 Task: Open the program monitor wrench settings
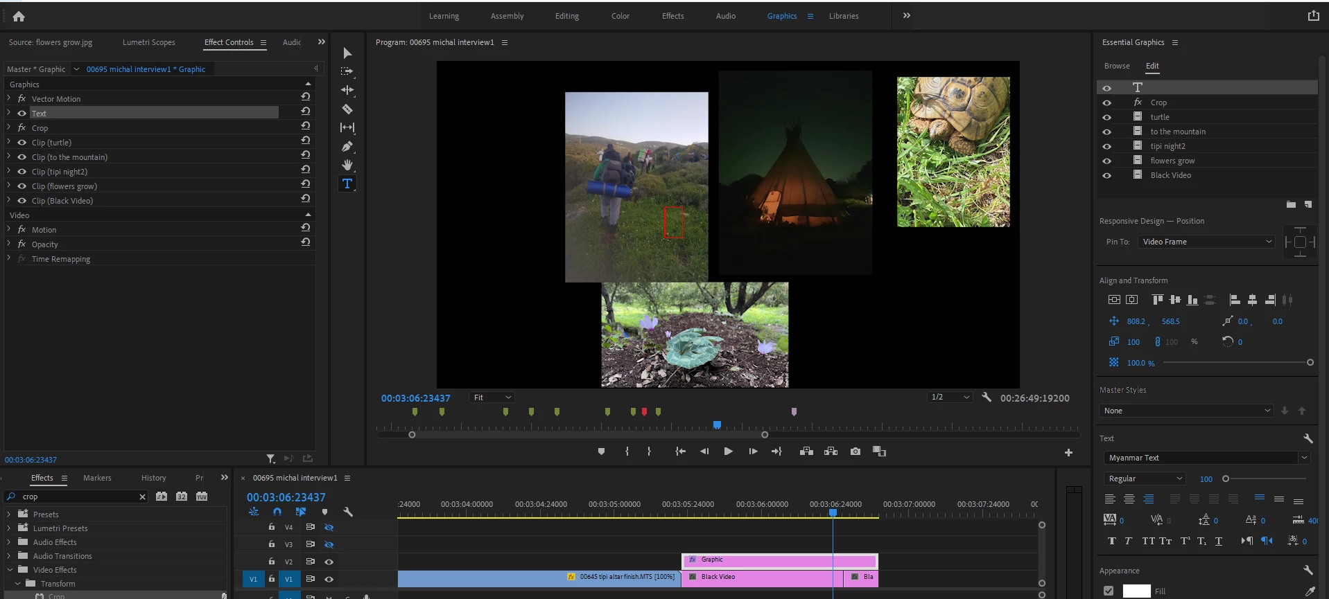click(x=987, y=397)
